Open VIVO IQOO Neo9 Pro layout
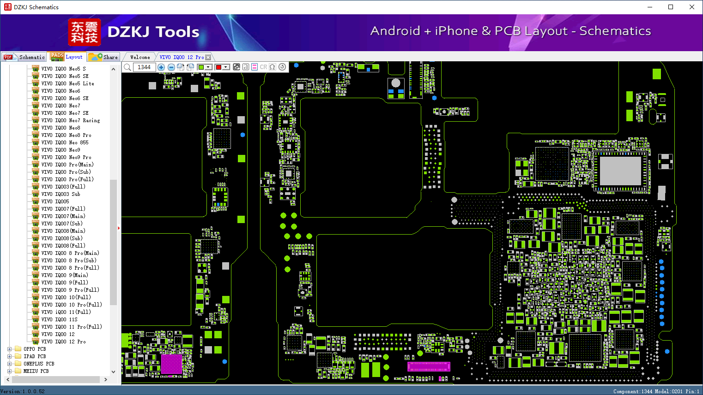Screen dimensions: 703x395 (x=66, y=157)
